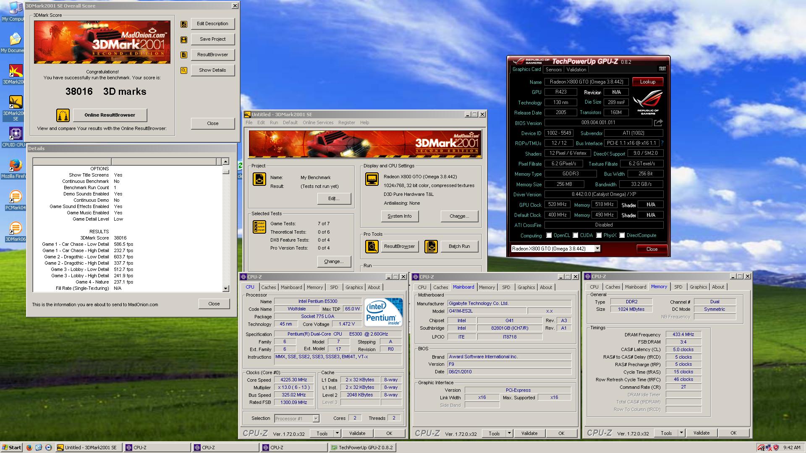The width and height of the screenshot is (806, 453).
Task: Click the System Info button
Action: (x=399, y=216)
